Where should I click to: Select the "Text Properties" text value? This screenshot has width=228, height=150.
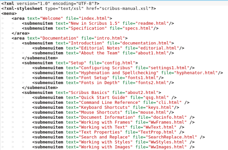click(100, 132)
